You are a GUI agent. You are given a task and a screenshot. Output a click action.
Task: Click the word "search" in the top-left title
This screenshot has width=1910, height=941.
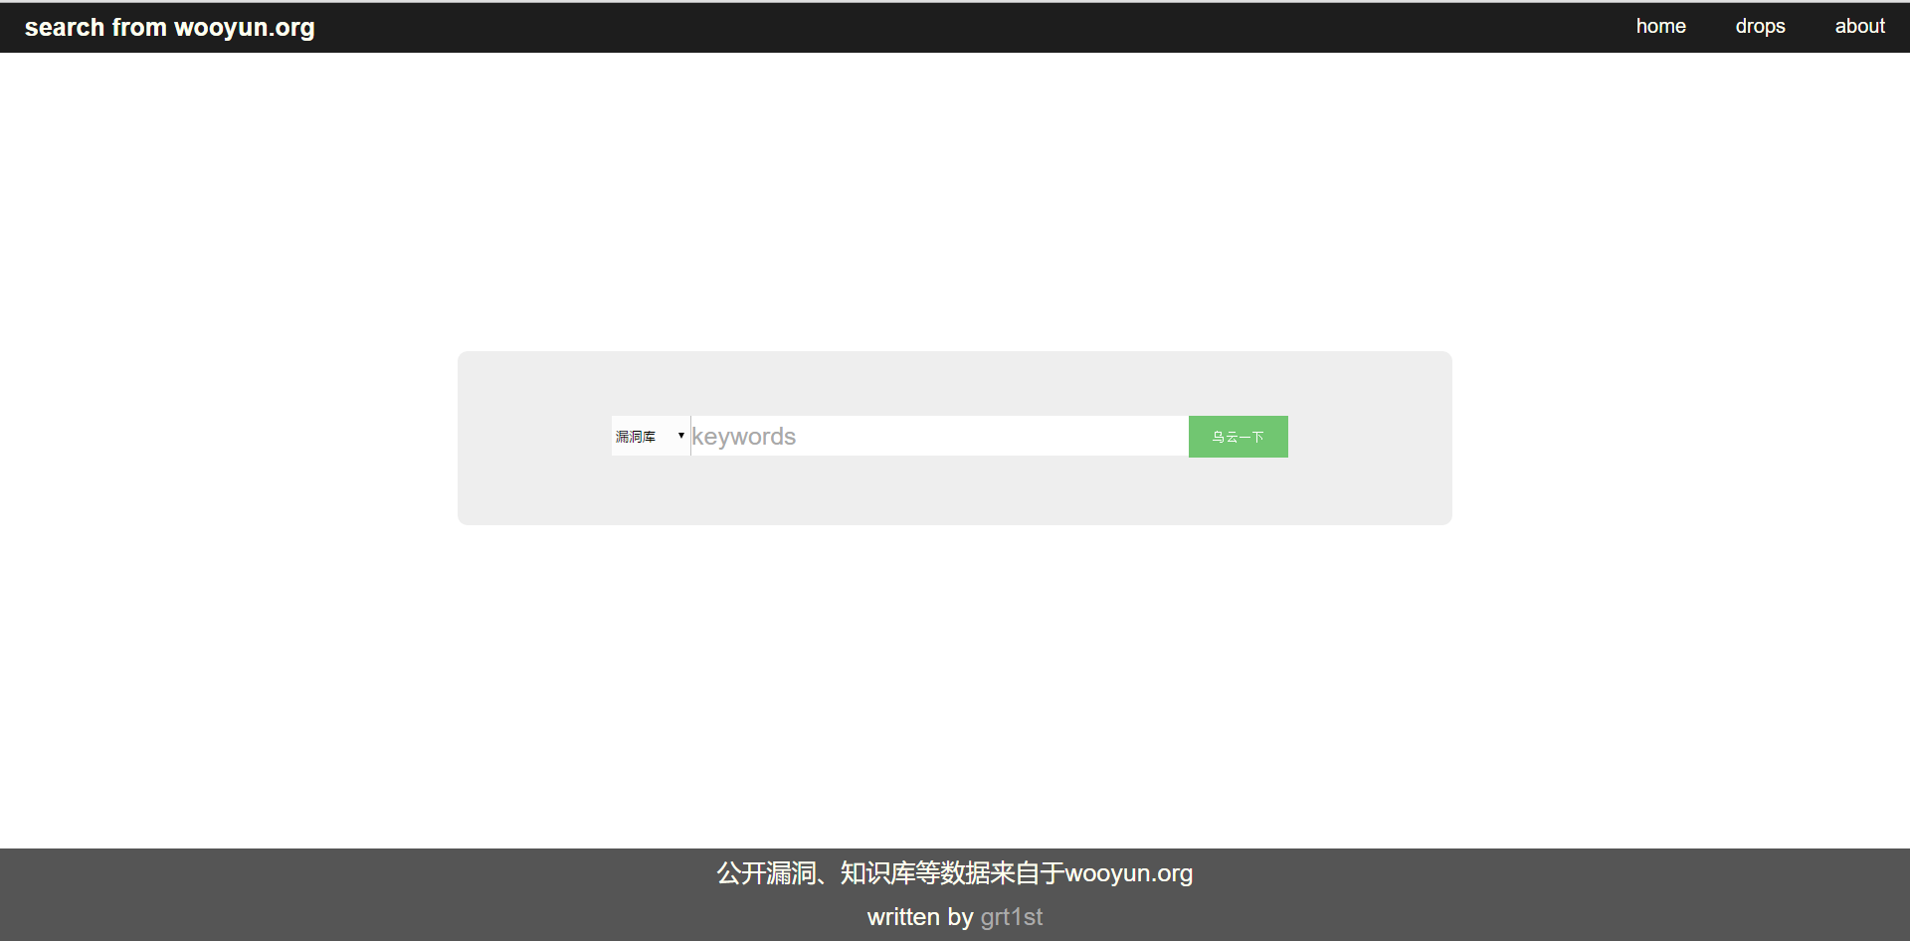65,28
